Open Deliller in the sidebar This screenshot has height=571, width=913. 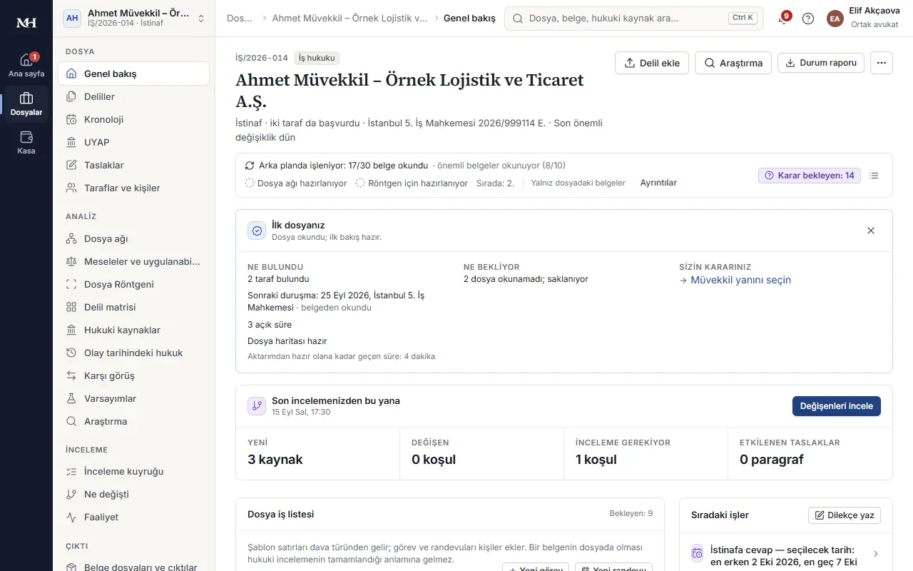click(x=133, y=96)
